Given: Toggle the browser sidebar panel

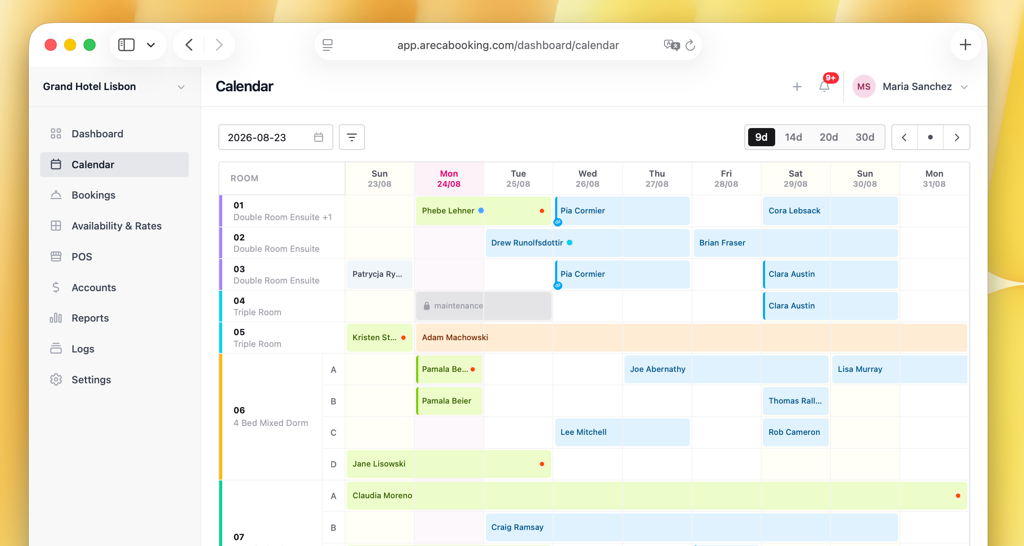Looking at the screenshot, I should 126,45.
